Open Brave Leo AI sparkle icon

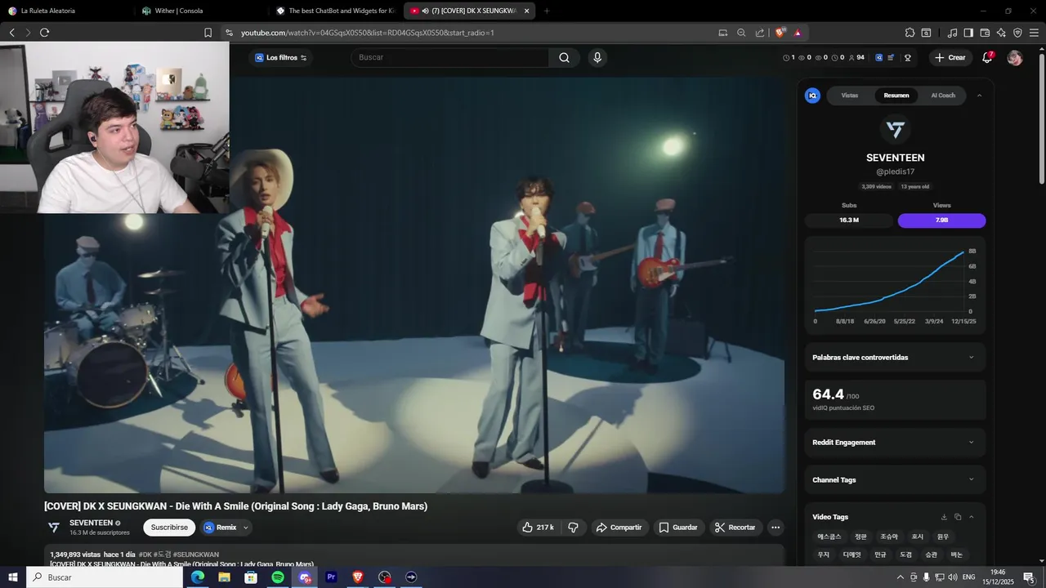pyautogui.click(x=1001, y=33)
